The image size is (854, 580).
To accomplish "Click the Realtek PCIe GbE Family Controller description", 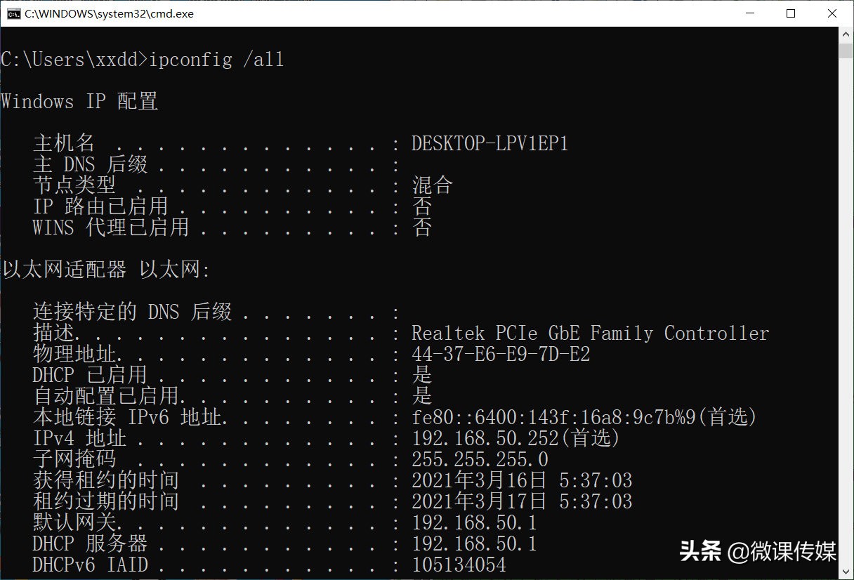I will 591,332.
